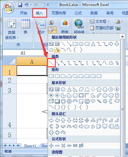Choose the heart shape in 基本形状
The image size is (128, 157).
pos(93,101)
